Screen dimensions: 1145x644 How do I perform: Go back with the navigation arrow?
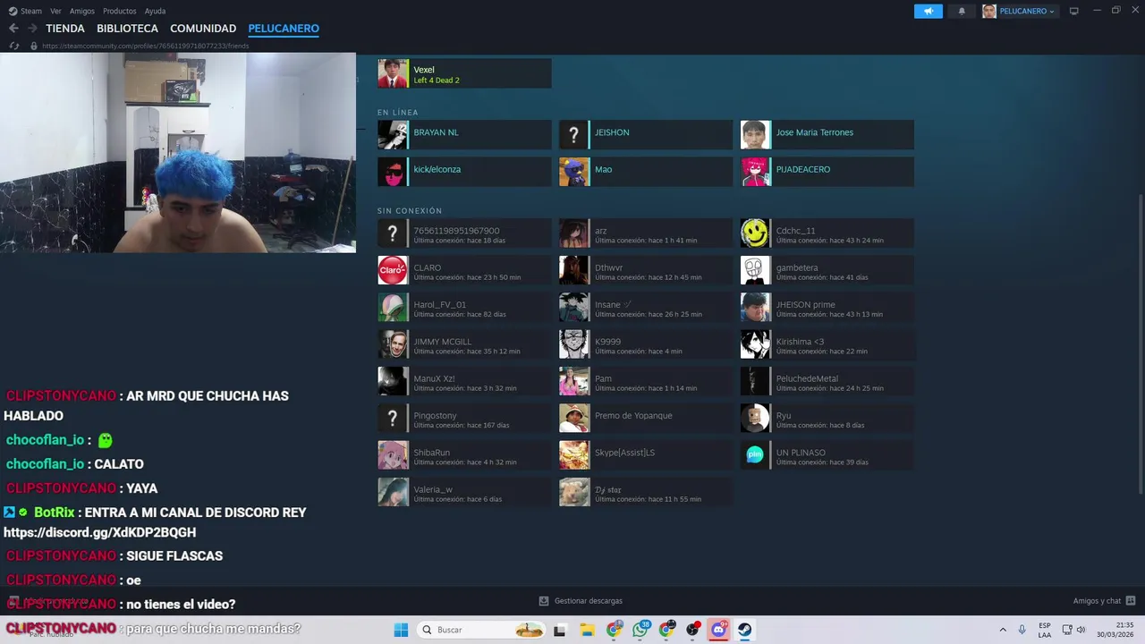(13, 29)
